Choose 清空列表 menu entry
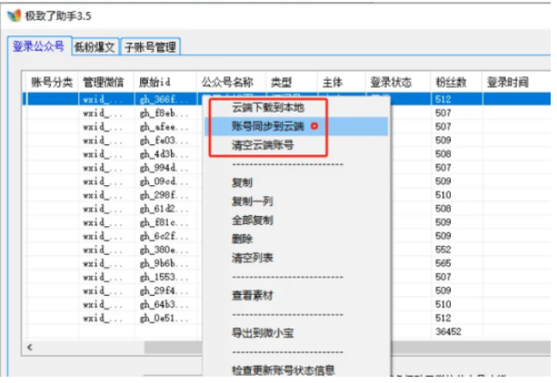 pos(252,257)
